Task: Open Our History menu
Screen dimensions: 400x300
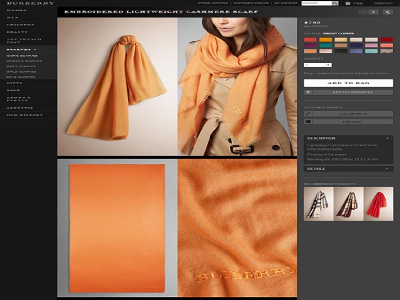Action: (x=25, y=115)
